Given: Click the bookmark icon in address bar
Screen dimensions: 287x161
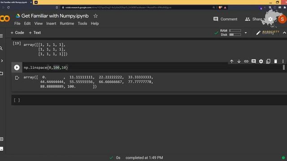Looking at the screenshot, I should 57,8.
